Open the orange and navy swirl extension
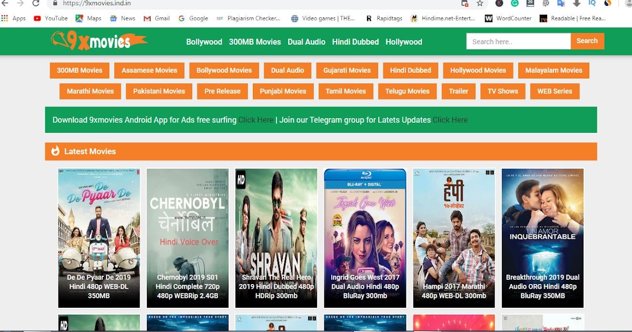The height and width of the screenshot is (332, 632). click(x=608, y=3)
